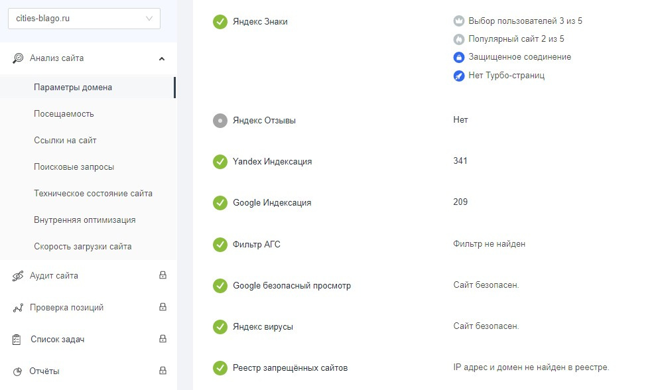Click the Аудит сайта sidebar icon
The width and height of the screenshot is (660, 390).
tap(18, 276)
